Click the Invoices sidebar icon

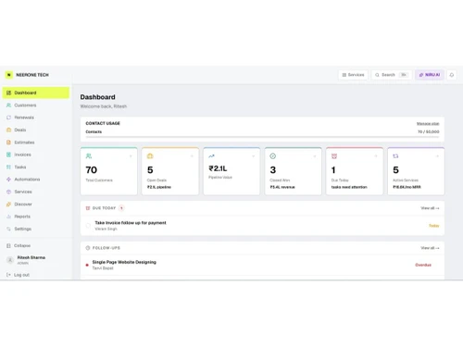coord(8,155)
